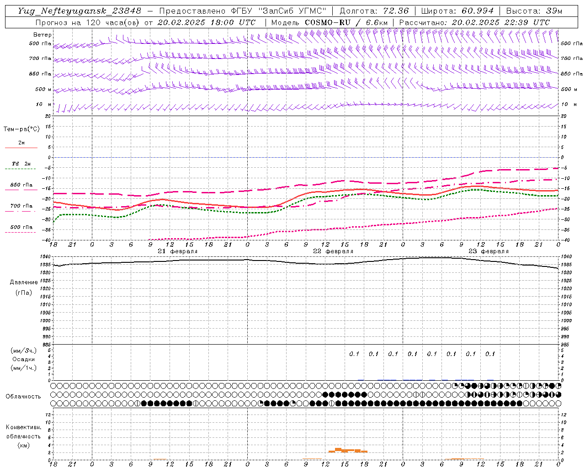Click the (гПа) unit label under Давление
The height and width of the screenshot is (468, 585).
click(x=24, y=292)
